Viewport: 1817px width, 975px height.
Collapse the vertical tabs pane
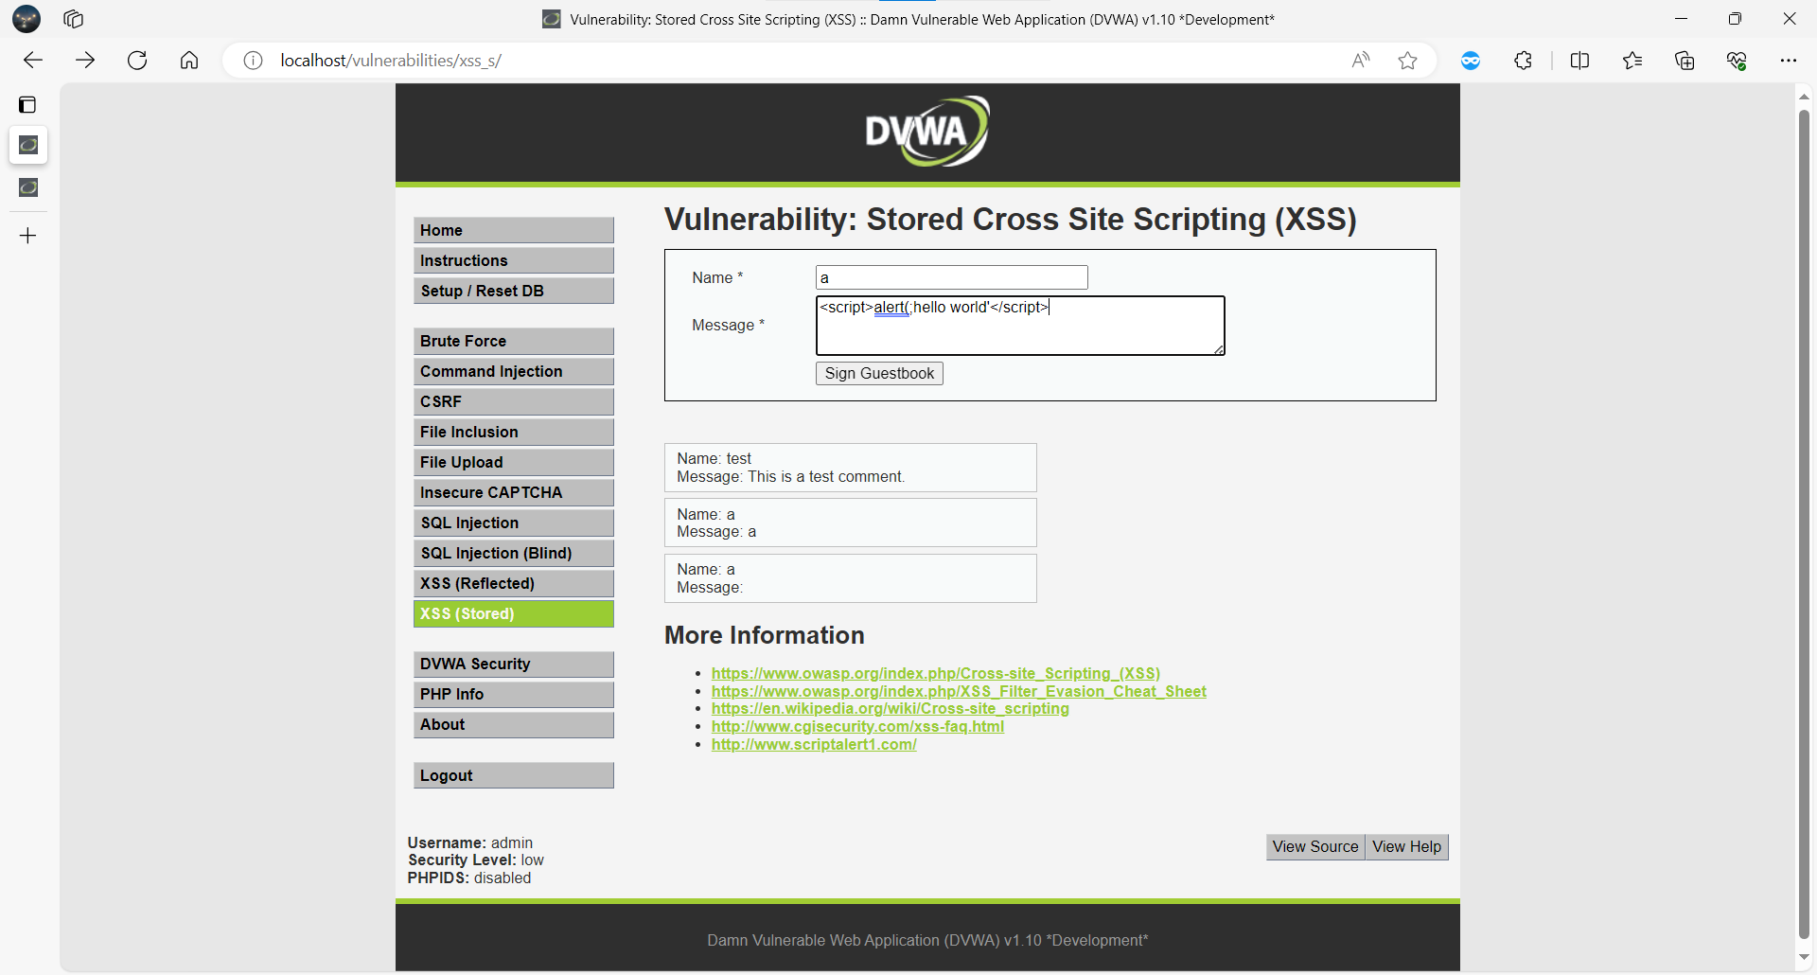28,104
